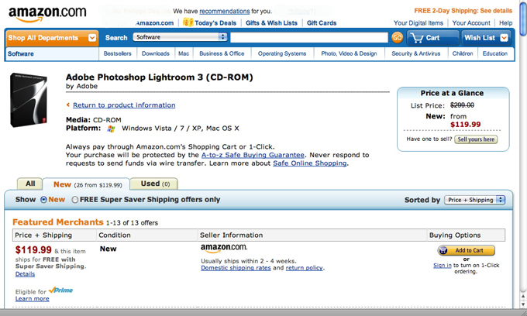Open the Software search category dropdown

180,37
